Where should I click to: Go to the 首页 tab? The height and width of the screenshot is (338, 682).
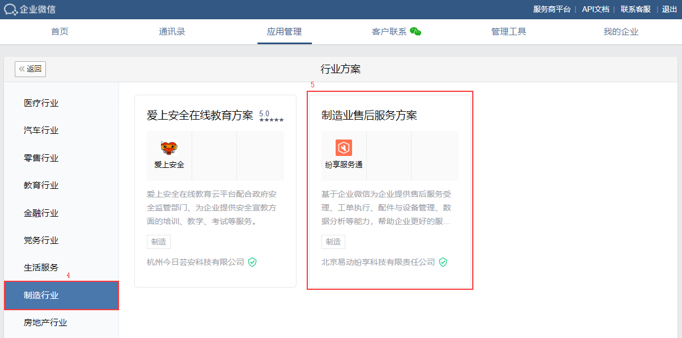click(x=60, y=32)
